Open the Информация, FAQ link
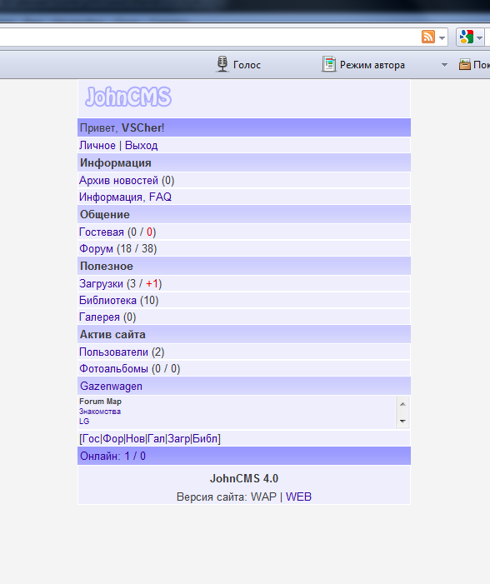 (x=125, y=197)
